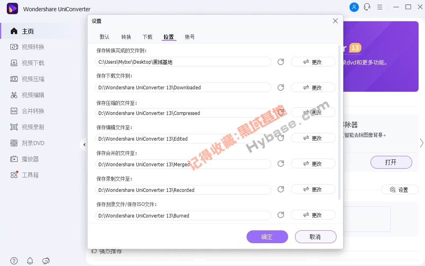Open 工具箱 in the sidebar
425x266 pixels.
pos(24,175)
